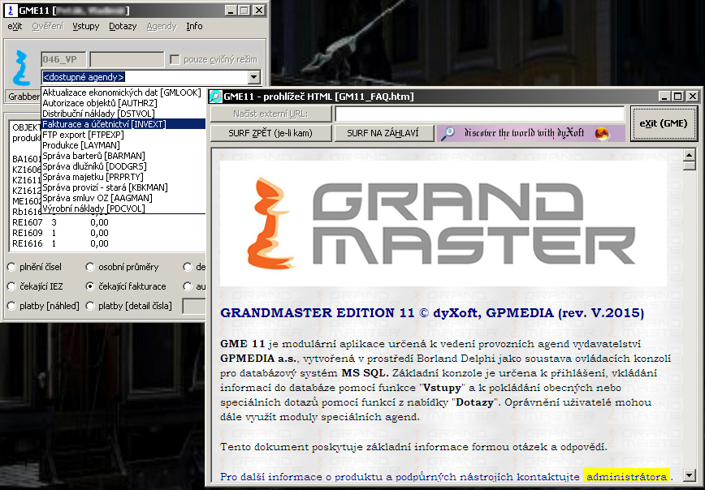Choose Správa dlužníků [DODGRS] agenda
Image resolution: width=705 pixels, height=490 pixels.
[x=123, y=166]
